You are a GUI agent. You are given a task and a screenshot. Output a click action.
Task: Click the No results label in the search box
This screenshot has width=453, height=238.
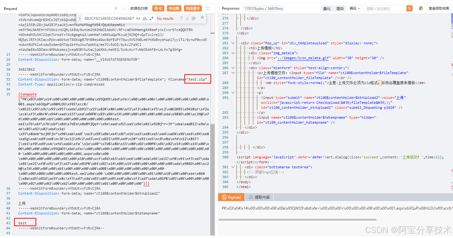click(165, 18)
